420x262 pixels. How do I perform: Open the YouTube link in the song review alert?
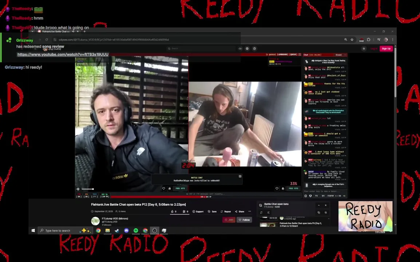click(x=63, y=54)
